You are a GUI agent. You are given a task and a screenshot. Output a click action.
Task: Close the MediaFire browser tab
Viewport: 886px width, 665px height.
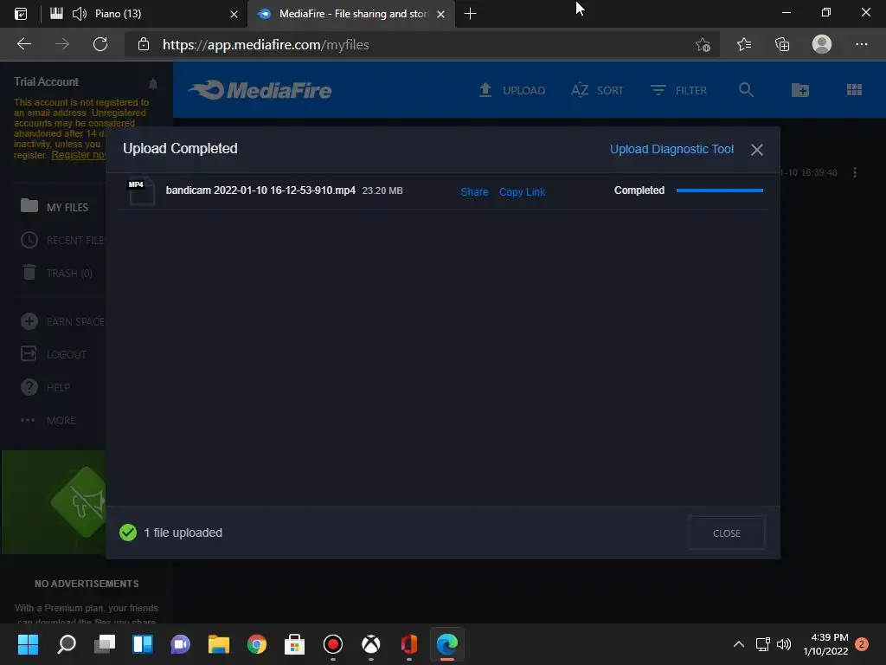pos(440,14)
